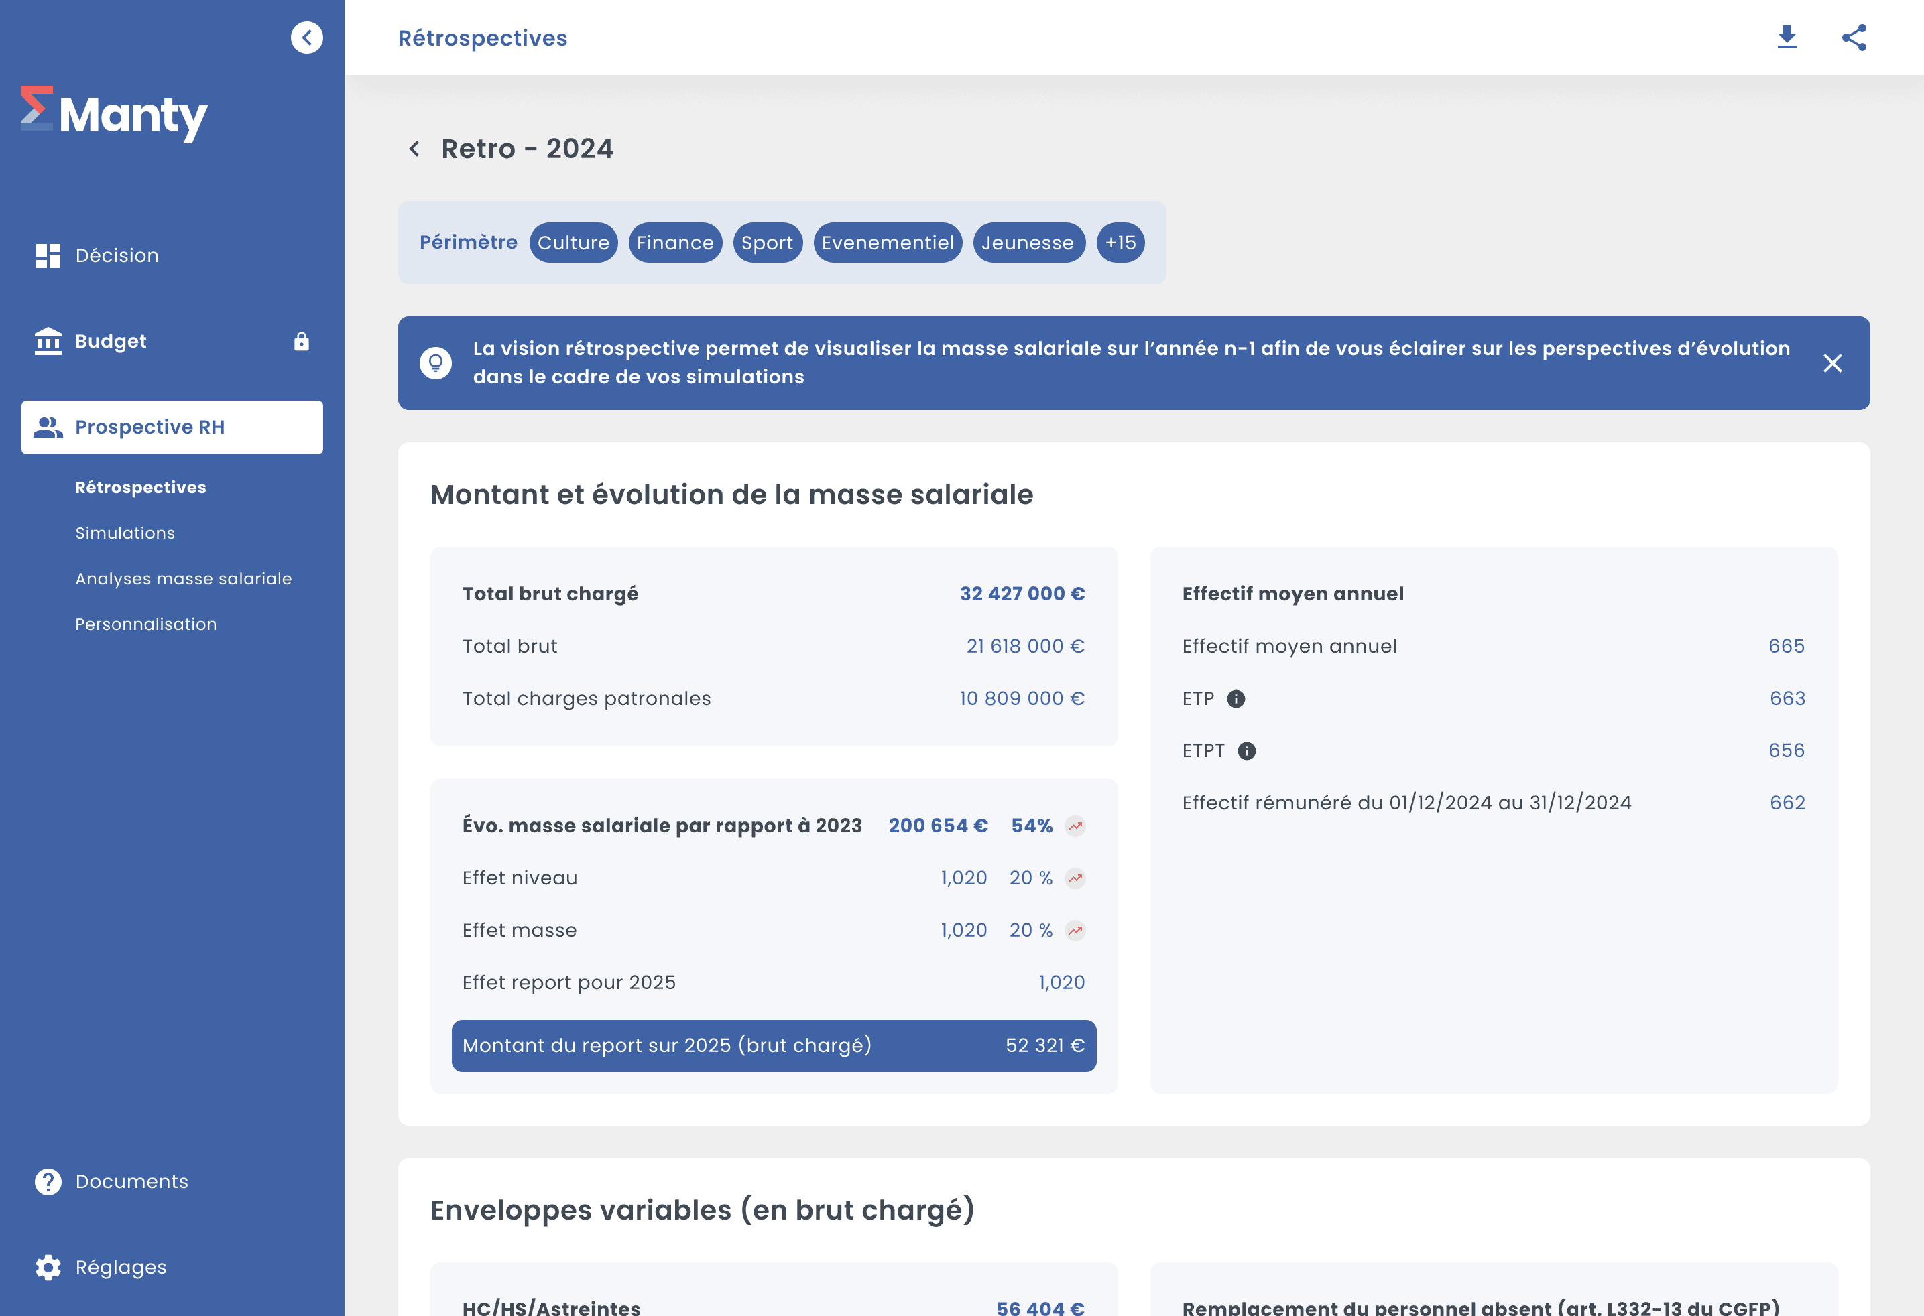Image resolution: width=1924 pixels, height=1316 pixels.
Task: Open Simulations submenu
Action: pos(125,533)
